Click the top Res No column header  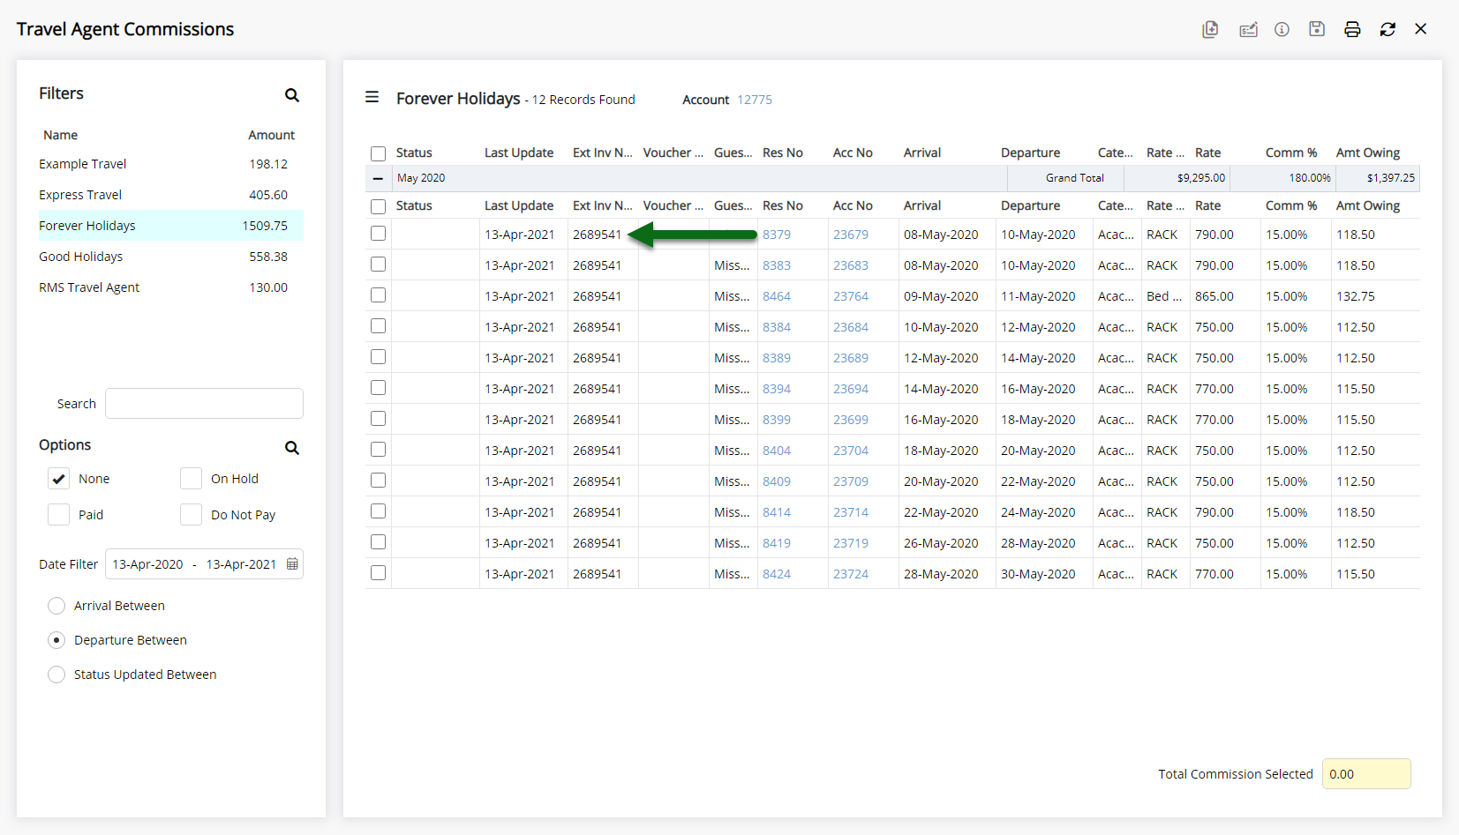783,153
